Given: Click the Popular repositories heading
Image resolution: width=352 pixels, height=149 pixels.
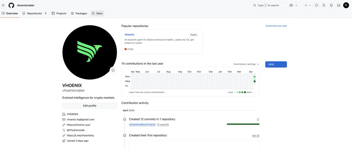Looking at the screenshot, I should point(135,26).
